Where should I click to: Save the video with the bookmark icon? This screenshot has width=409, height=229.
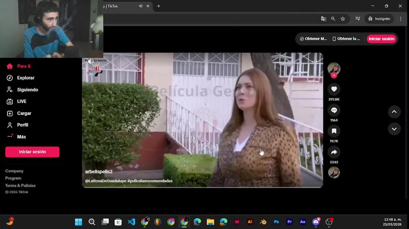click(x=334, y=131)
